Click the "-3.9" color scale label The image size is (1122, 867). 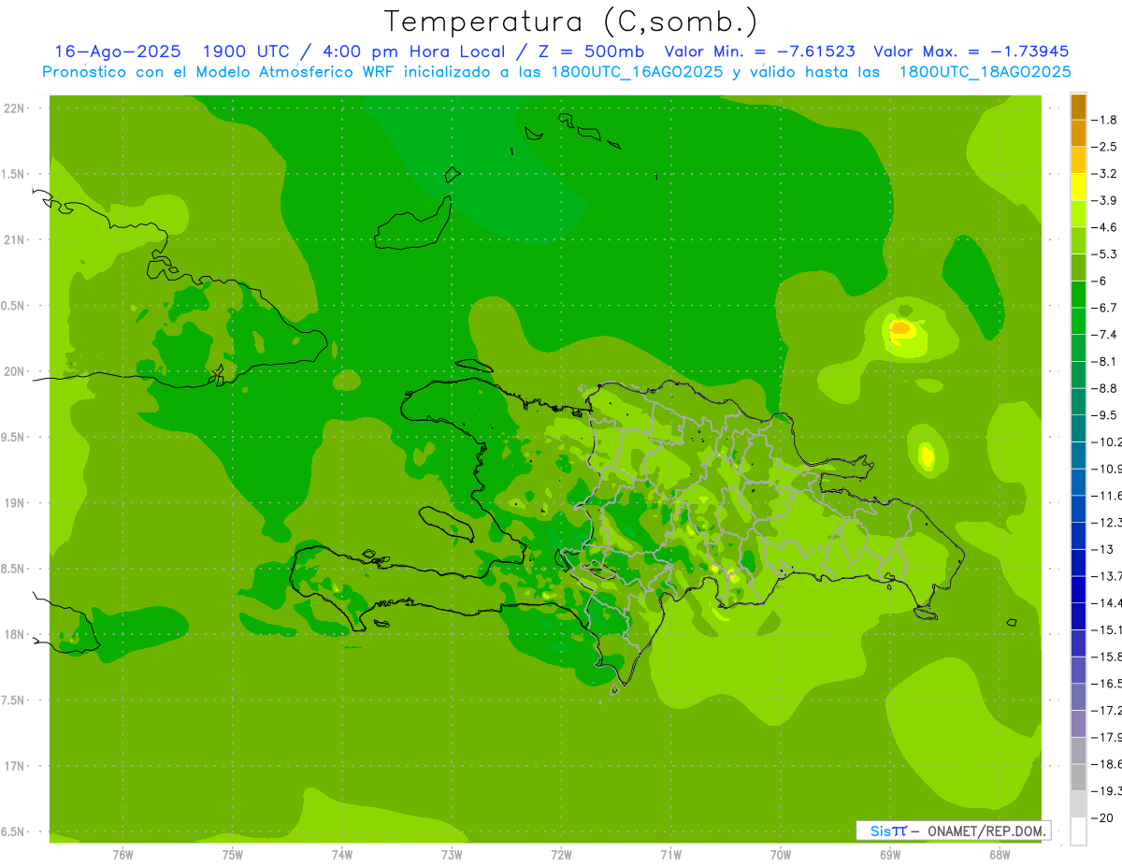click(x=1104, y=200)
